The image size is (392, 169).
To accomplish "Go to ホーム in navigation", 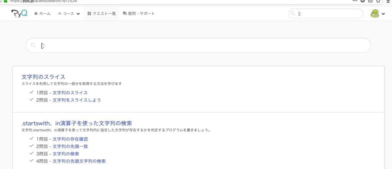I will 42,14.
